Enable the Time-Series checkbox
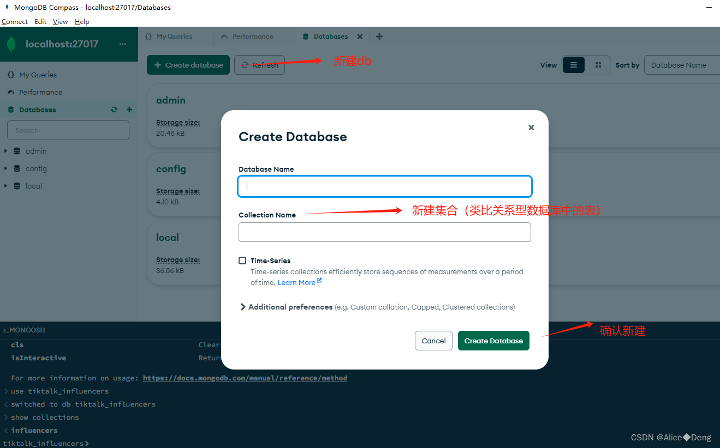720x448 pixels. click(242, 260)
